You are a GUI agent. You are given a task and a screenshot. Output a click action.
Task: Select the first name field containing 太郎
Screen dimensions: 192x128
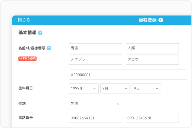click(152, 48)
